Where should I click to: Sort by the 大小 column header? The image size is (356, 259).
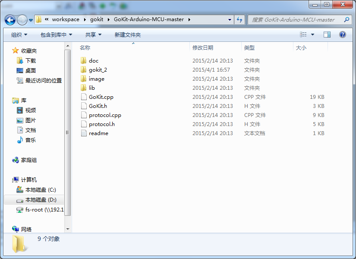click(x=310, y=48)
